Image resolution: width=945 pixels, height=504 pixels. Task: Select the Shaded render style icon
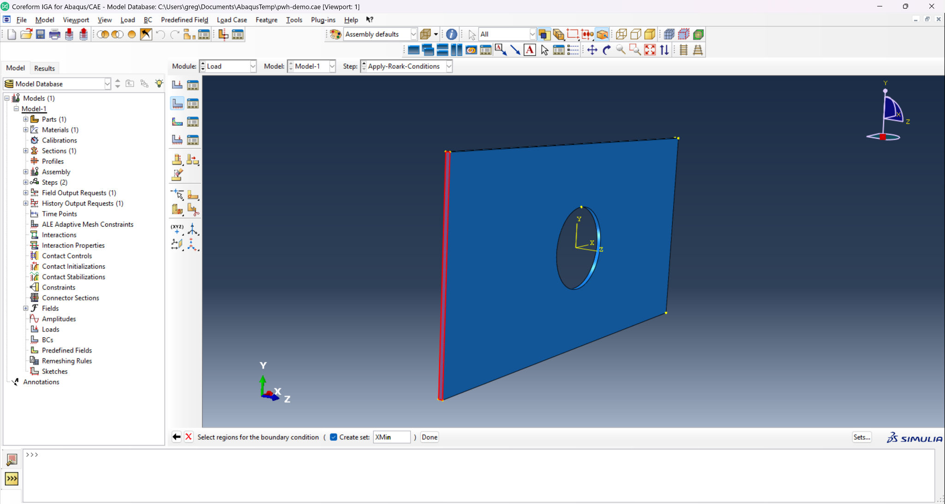[x=650, y=35]
